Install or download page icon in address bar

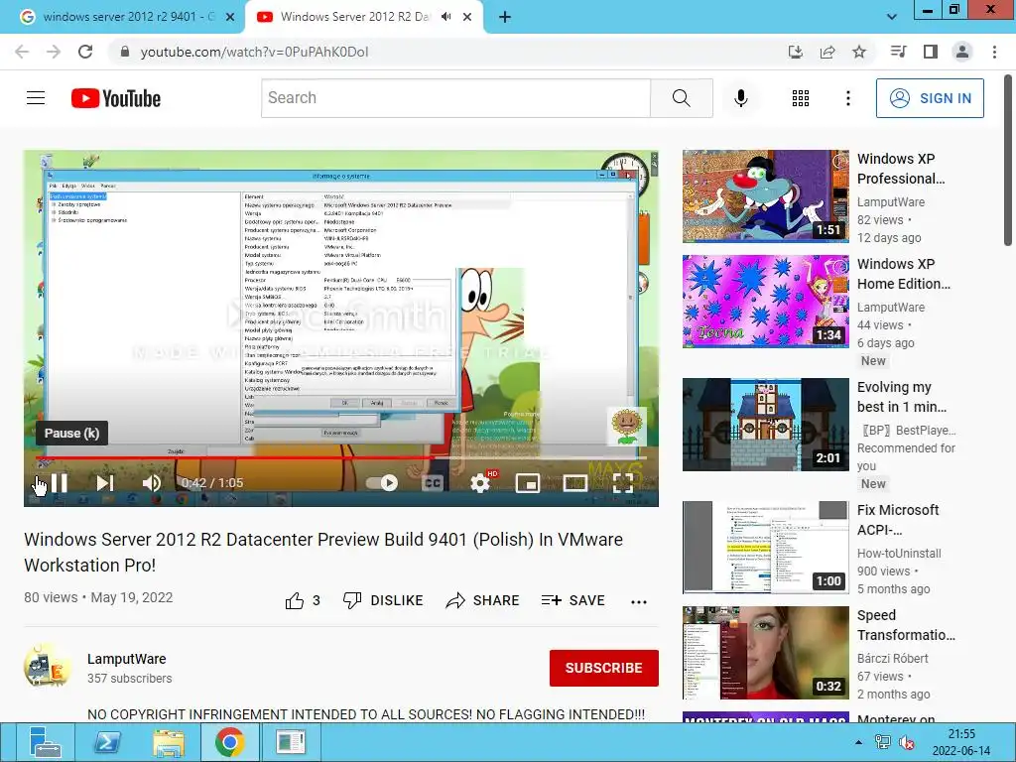point(796,52)
